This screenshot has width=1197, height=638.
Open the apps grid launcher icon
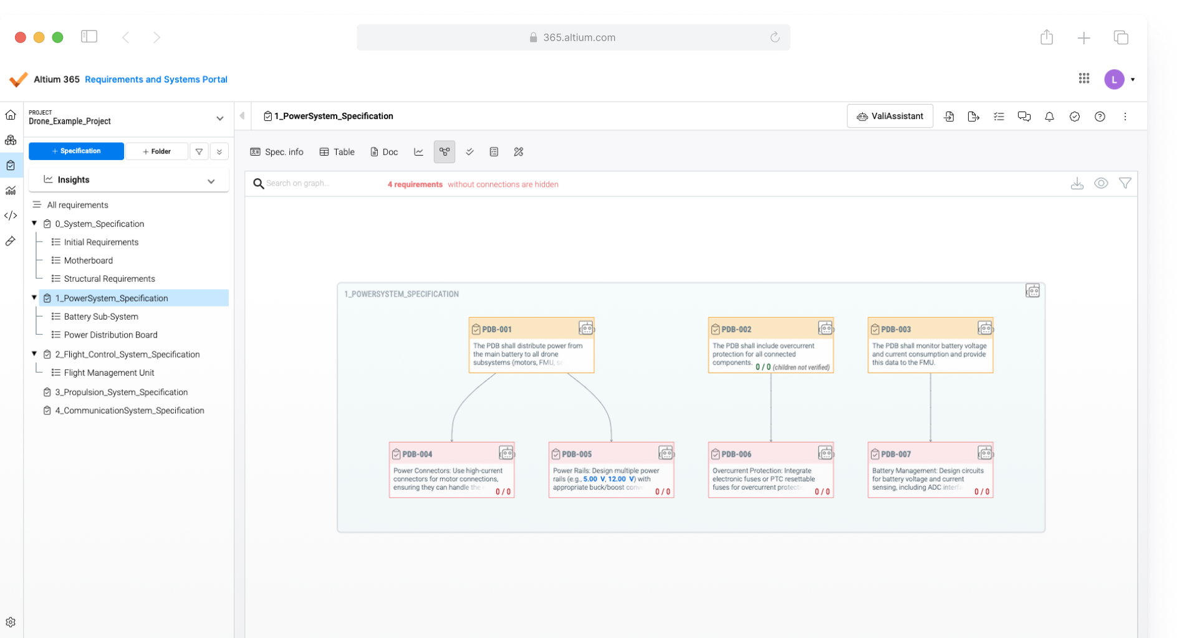pos(1084,79)
